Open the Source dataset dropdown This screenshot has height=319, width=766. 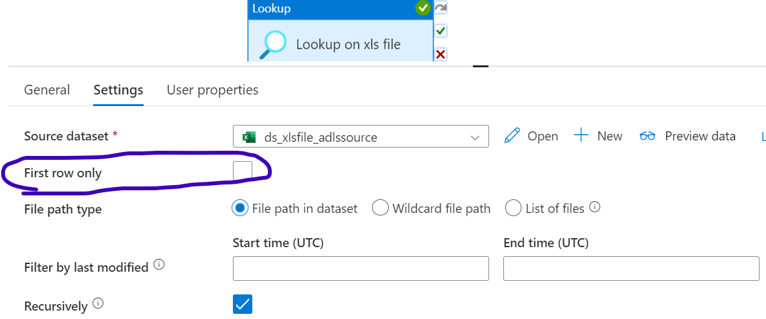point(361,137)
